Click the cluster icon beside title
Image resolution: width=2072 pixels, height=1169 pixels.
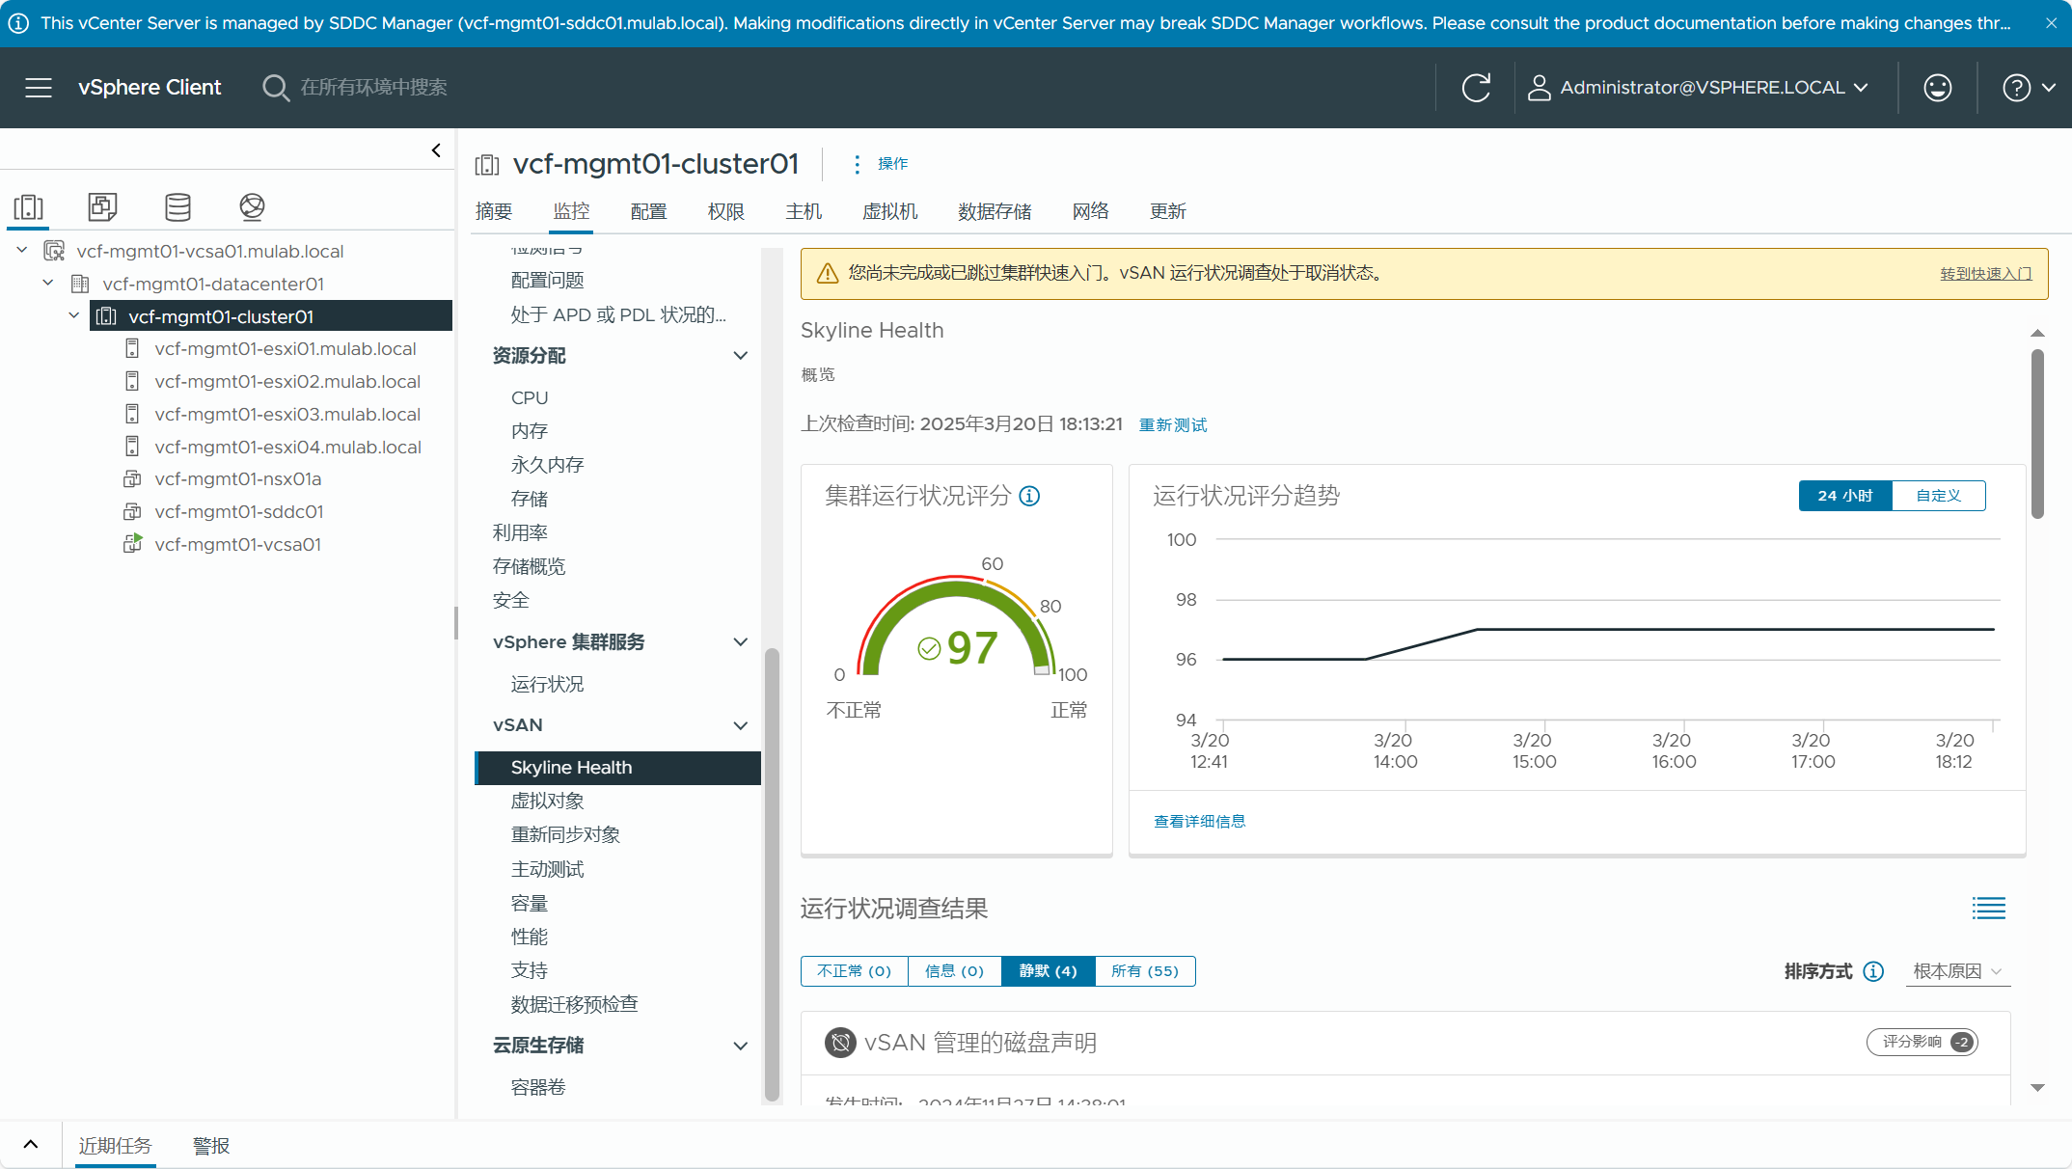click(487, 165)
